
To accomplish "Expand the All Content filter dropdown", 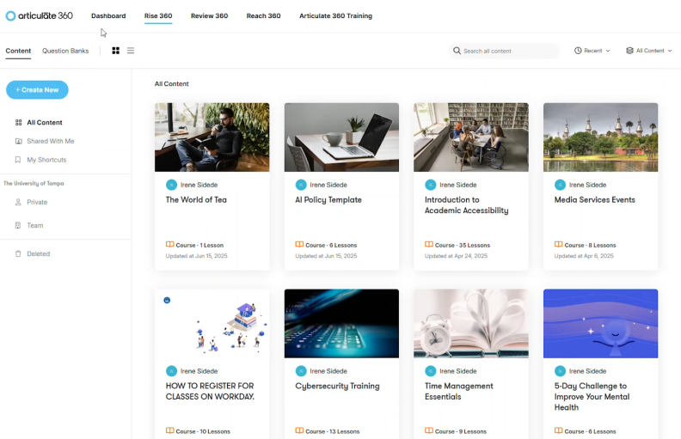I will point(647,51).
